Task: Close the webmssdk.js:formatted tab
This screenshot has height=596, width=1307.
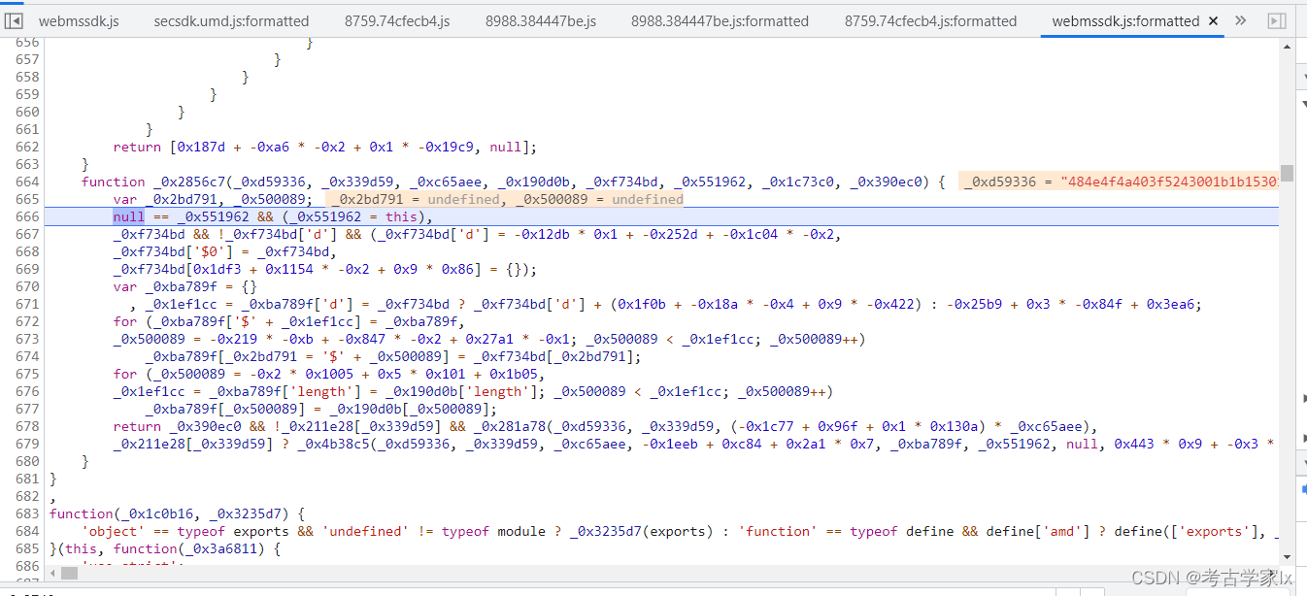Action: coord(1214,20)
